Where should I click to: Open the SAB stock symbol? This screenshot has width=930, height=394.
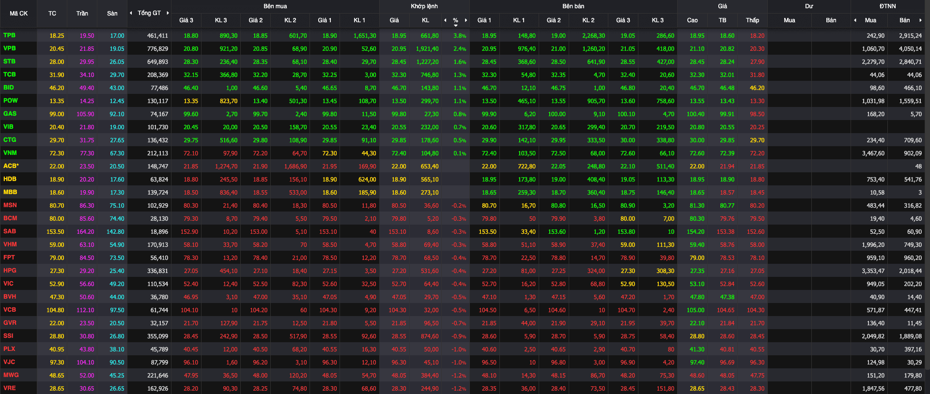(10, 231)
